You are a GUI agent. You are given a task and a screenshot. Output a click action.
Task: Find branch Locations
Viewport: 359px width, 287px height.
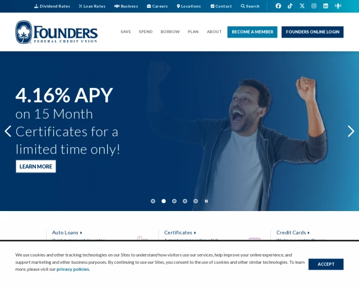[x=189, y=6]
